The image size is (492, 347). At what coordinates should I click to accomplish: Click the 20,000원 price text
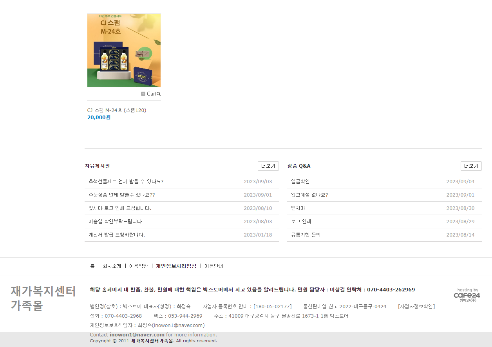click(99, 117)
